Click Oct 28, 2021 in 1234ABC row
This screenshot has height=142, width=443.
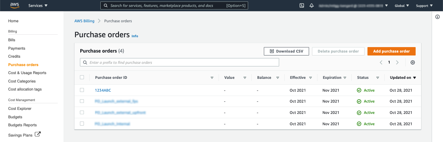tap(401, 90)
